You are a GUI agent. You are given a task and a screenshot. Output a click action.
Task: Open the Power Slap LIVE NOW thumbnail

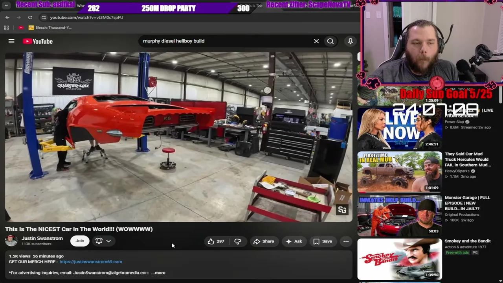click(400, 128)
